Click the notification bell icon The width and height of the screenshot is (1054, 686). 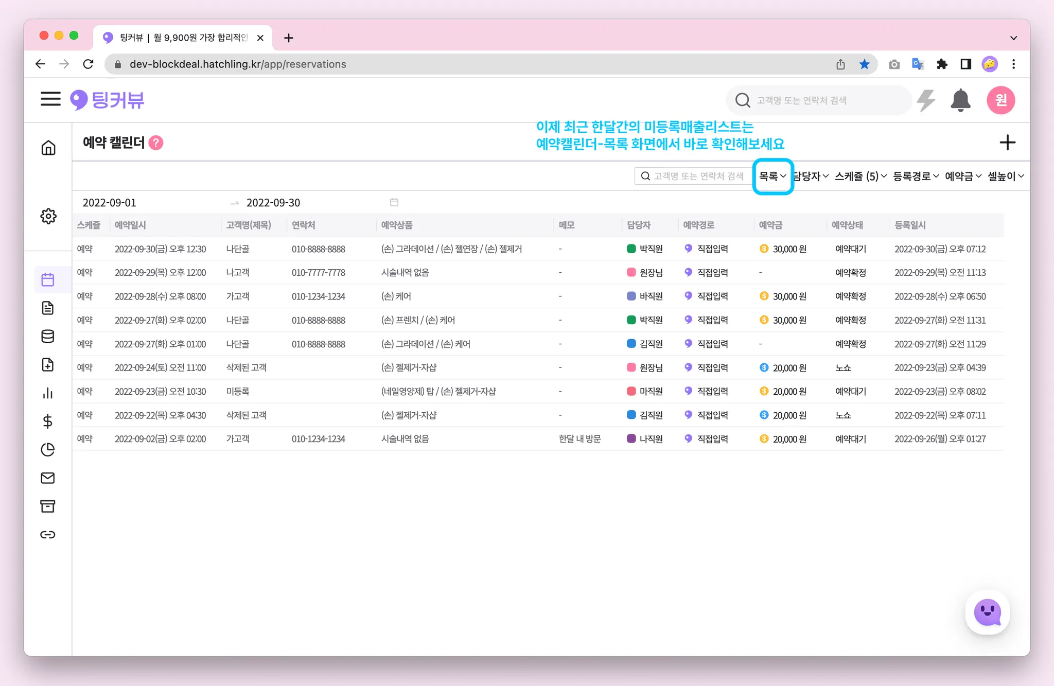click(x=960, y=100)
